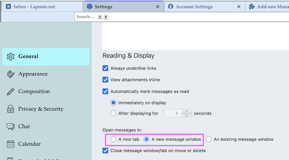Choose open messages in A new tab
The width and height of the screenshot is (289, 160).
coord(113,139)
